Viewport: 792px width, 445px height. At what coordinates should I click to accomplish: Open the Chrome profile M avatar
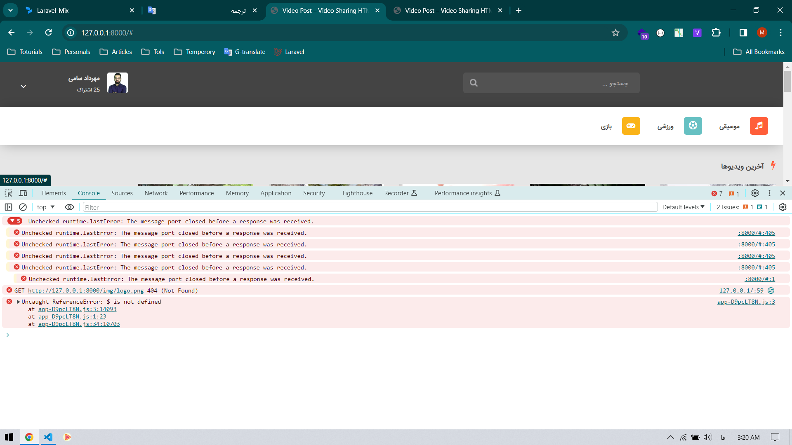pos(762,33)
